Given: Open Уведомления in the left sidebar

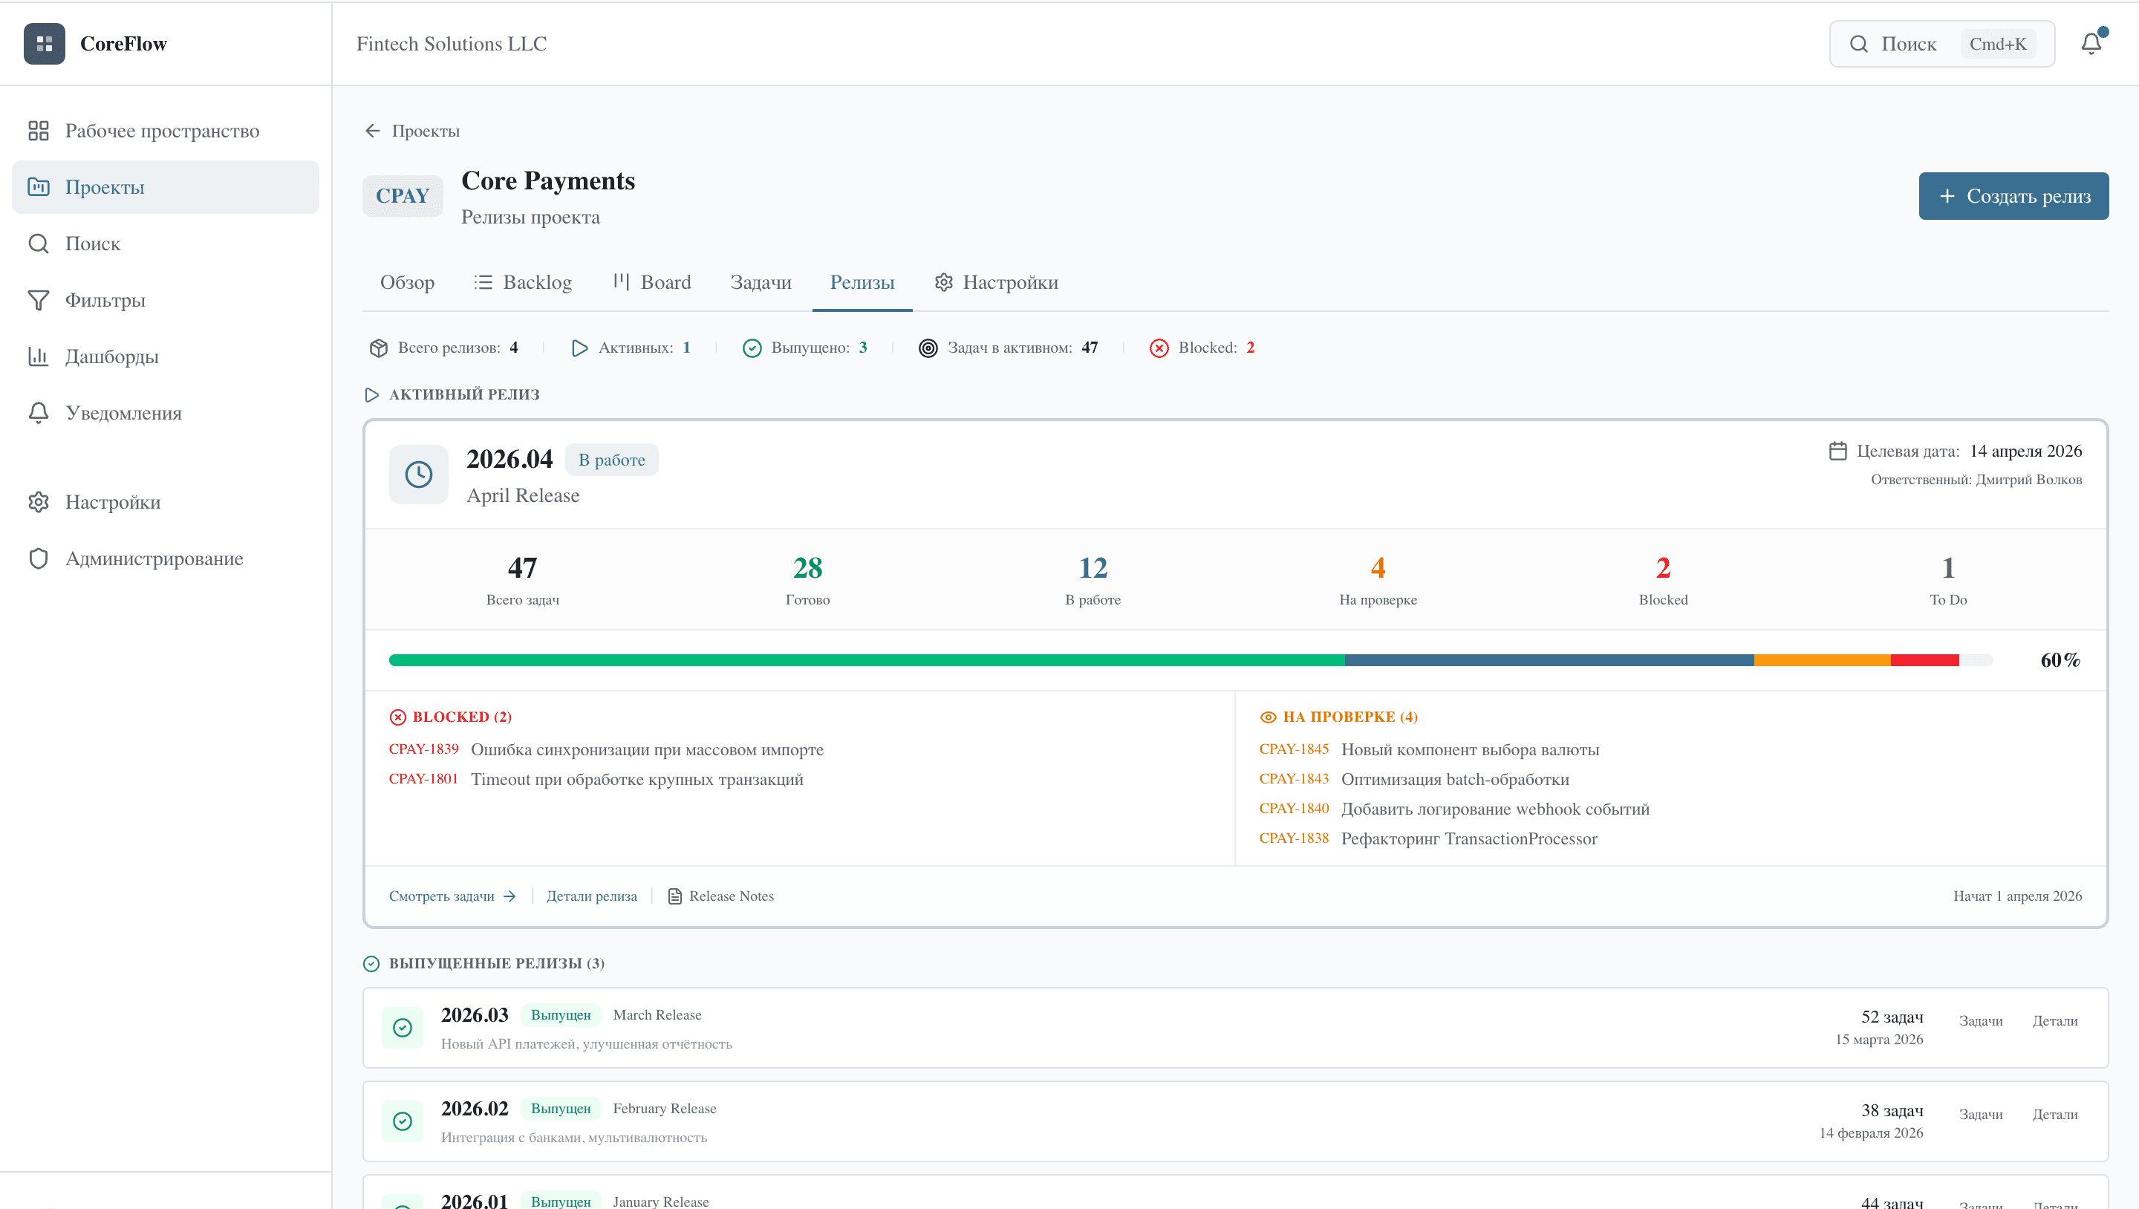Looking at the screenshot, I should tap(123, 412).
